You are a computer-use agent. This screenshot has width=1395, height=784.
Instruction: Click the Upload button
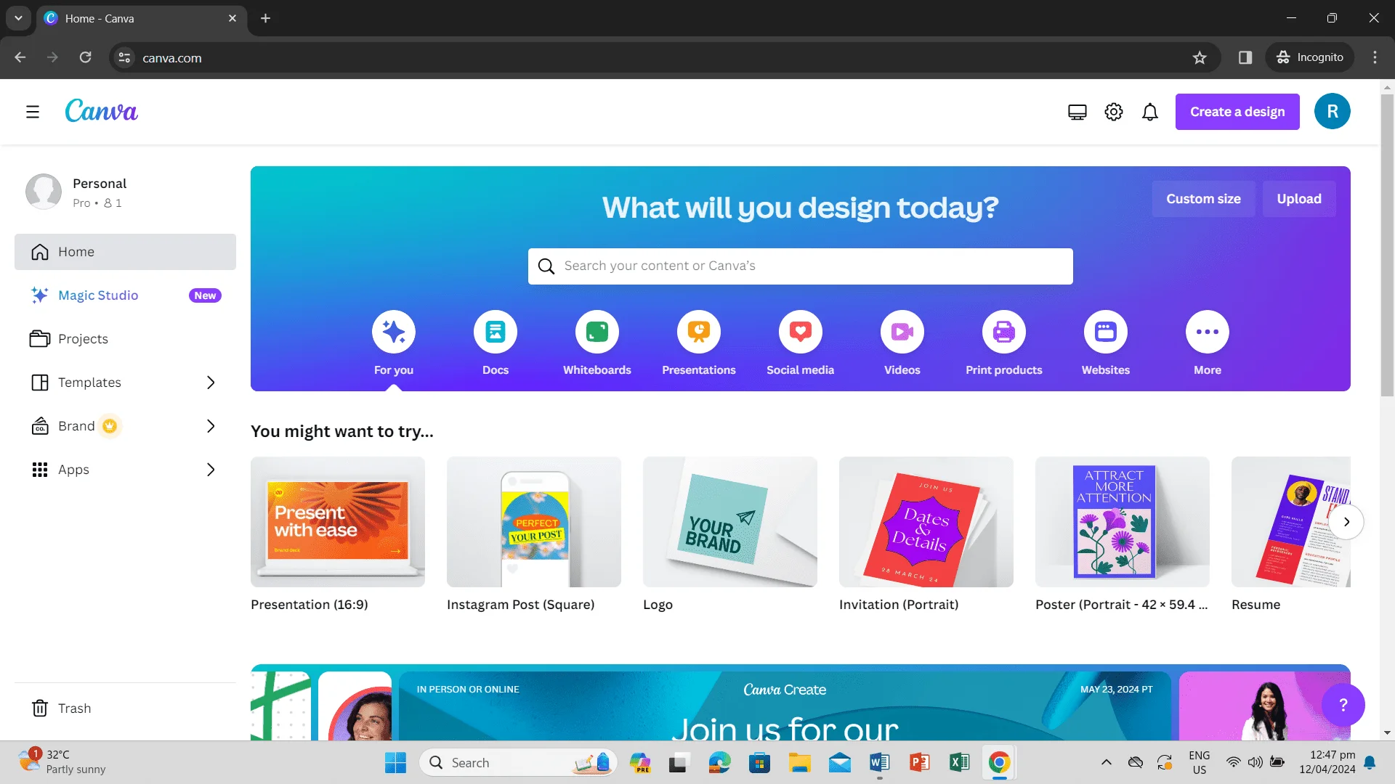[x=1299, y=199]
